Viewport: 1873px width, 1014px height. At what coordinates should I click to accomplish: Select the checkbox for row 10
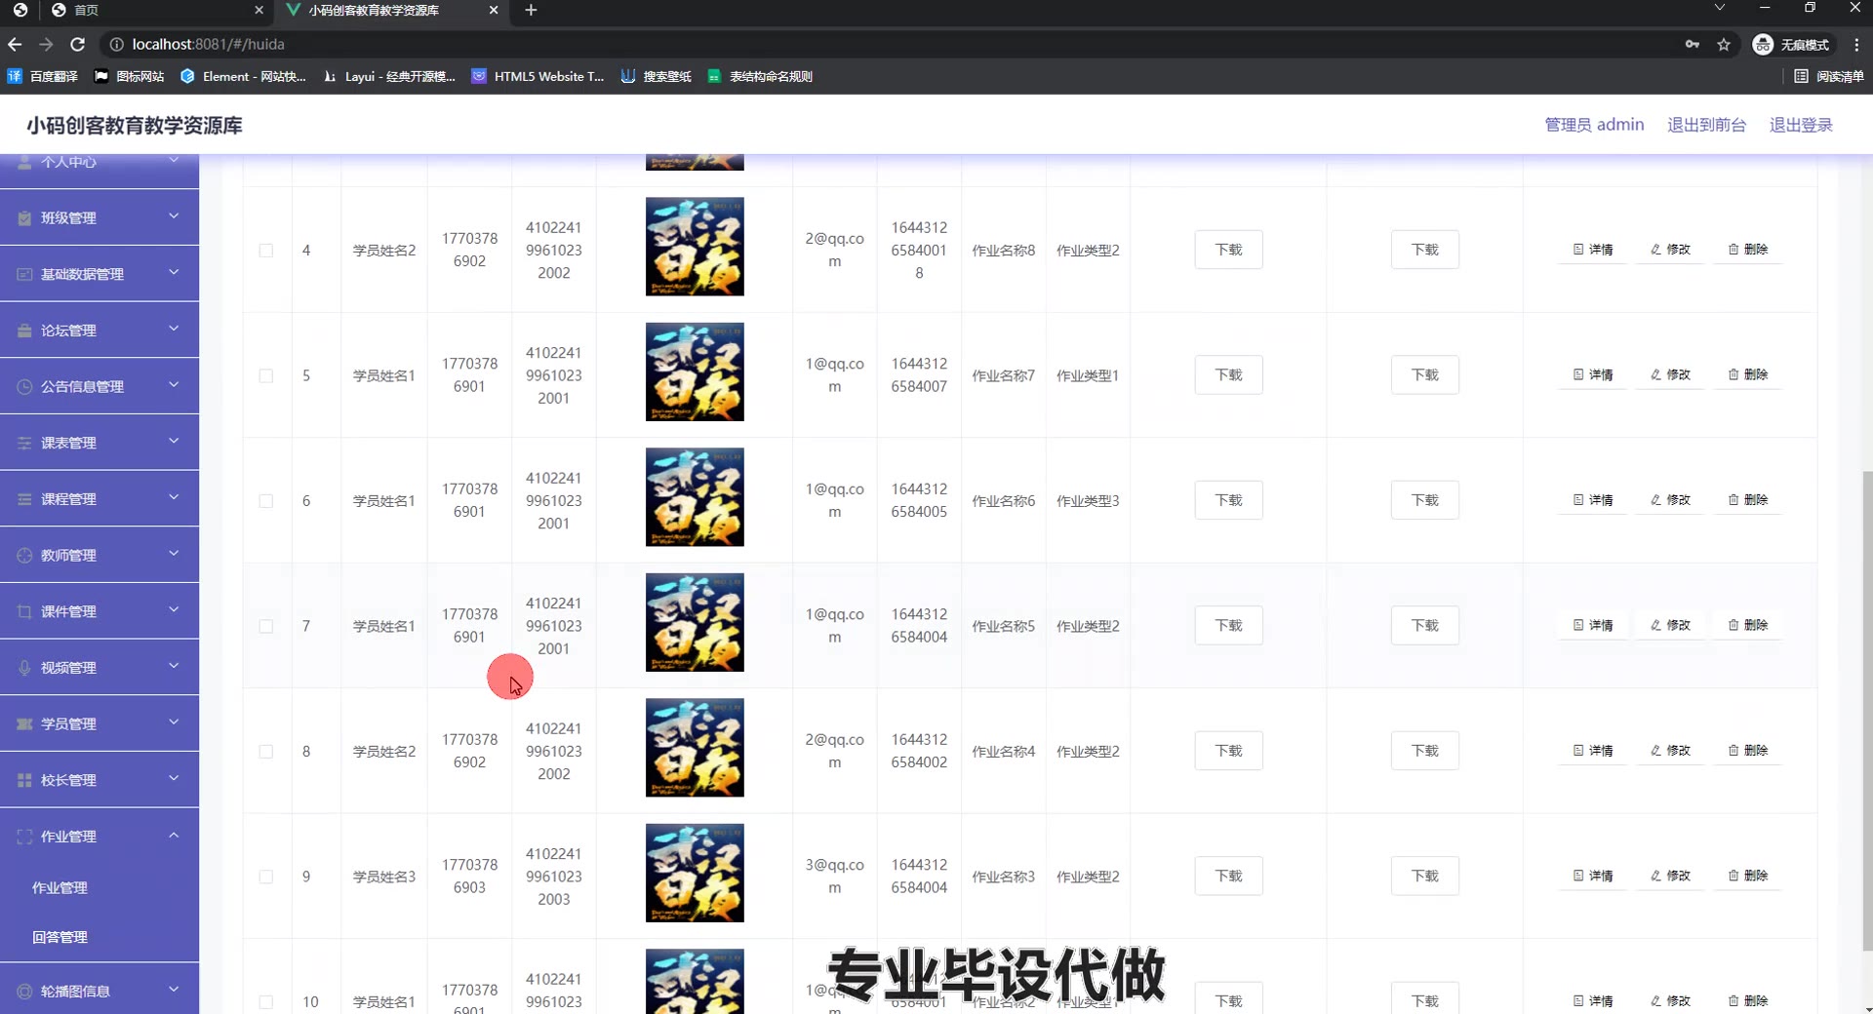265,1002
